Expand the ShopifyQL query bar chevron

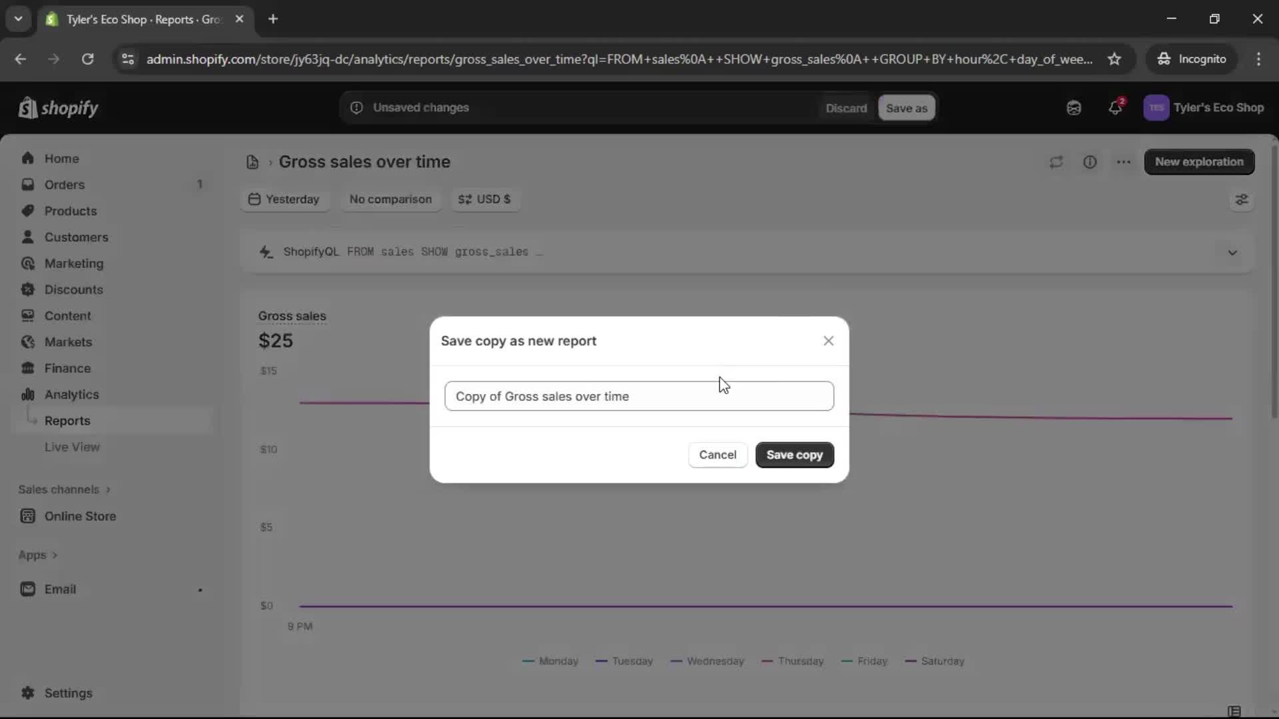pyautogui.click(x=1232, y=252)
